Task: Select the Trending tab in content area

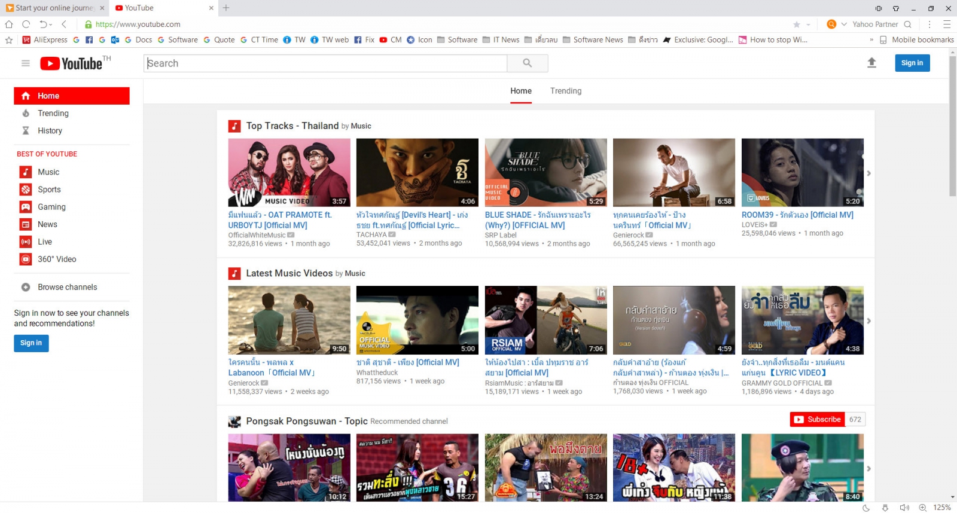Action: tap(566, 91)
